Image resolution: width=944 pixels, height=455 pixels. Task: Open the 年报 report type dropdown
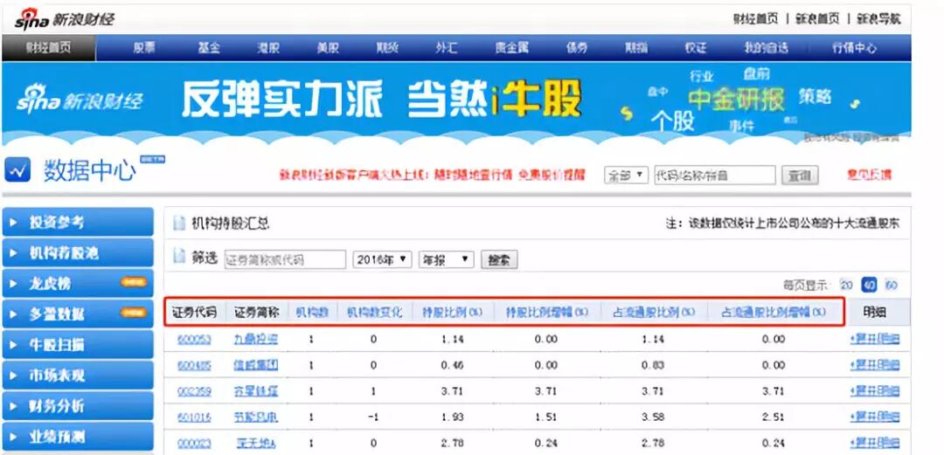pyautogui.click(x=446, y=260)
